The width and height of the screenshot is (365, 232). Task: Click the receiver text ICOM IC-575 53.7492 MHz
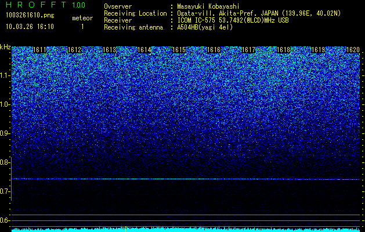[x=233, y=20]
